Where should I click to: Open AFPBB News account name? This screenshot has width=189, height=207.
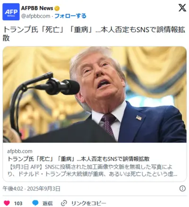pyautogui.click(x=37, y=8)
